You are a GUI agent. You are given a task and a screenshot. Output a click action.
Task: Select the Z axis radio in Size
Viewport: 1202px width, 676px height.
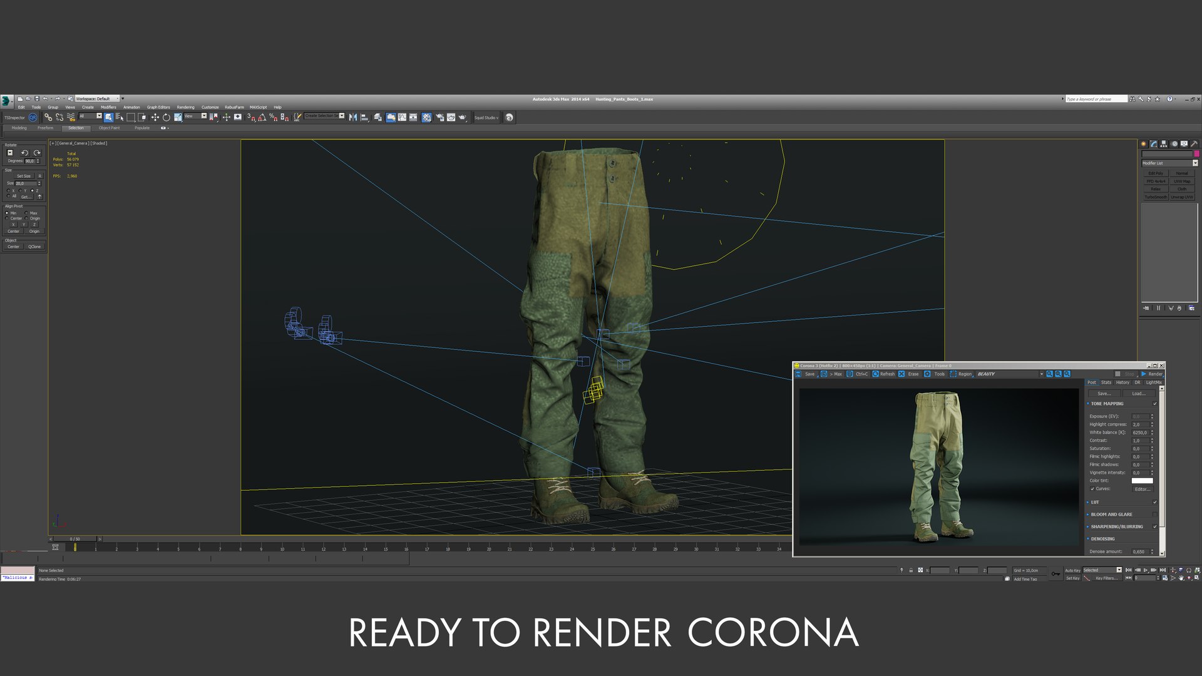pos(32,190)
